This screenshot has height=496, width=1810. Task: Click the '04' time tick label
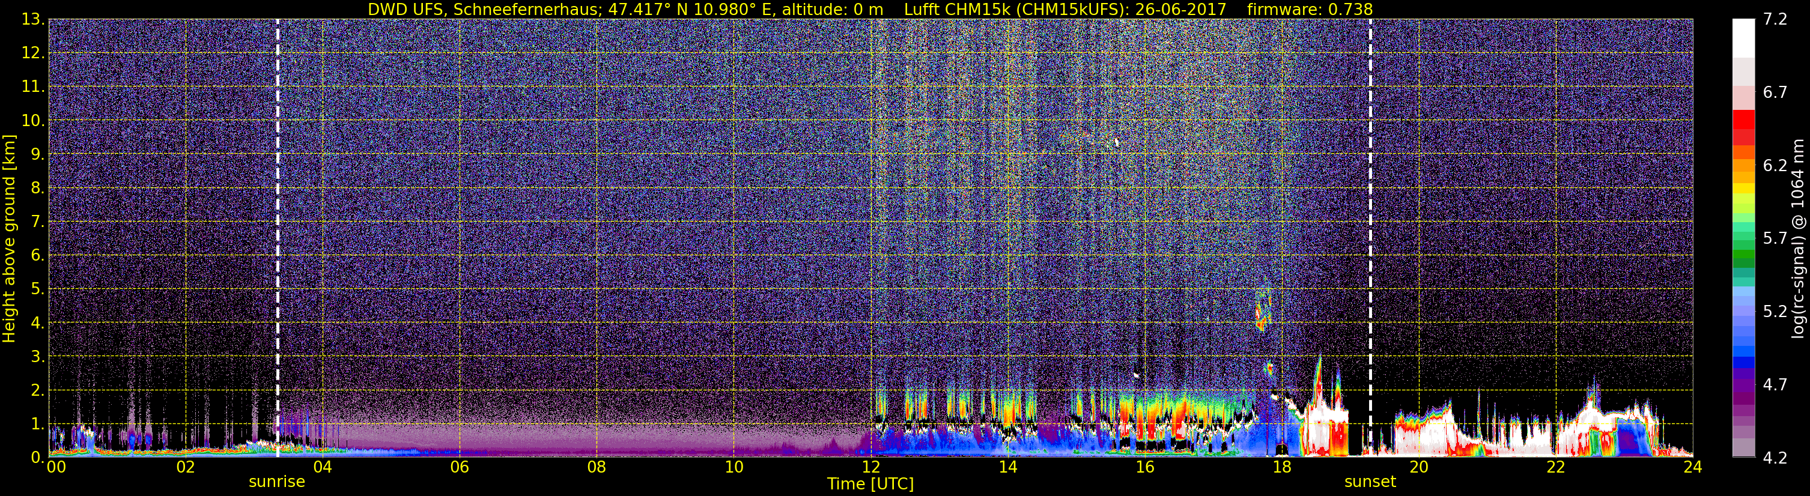coord(323,467)
